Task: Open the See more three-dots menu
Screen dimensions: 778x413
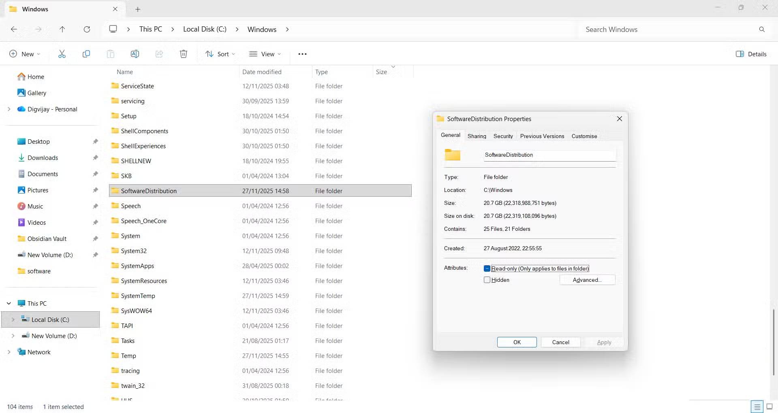Action: (302, 54)
